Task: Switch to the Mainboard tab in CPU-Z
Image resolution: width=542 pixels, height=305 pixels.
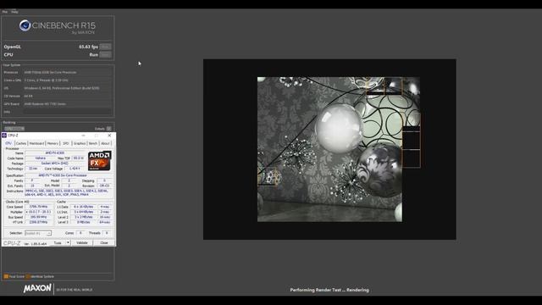Action: pos(36,143)
